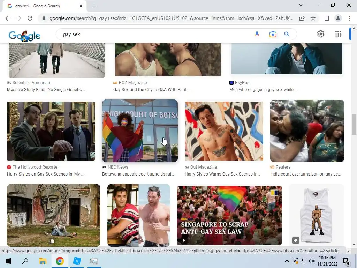Search by image with camera icon
The width and height of the screenshot is (357, 268).
click(273, 34)
